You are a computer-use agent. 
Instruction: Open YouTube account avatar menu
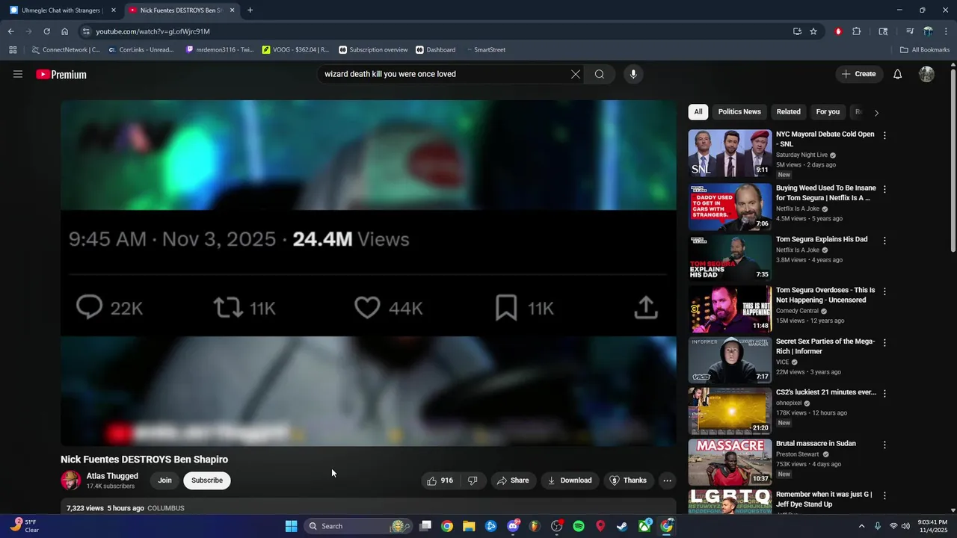point(926,74)
